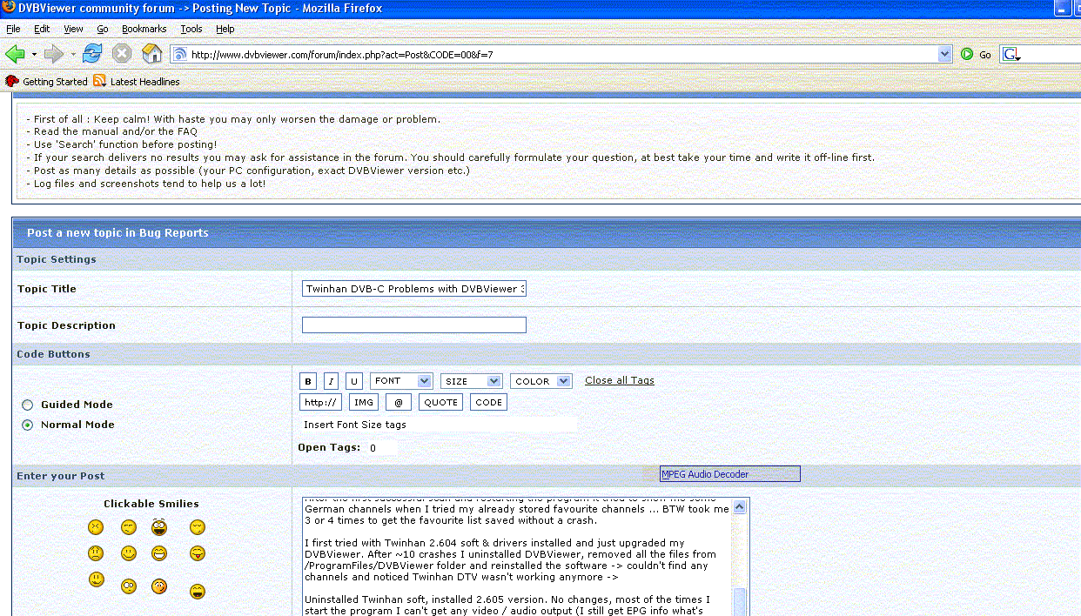The height and width of the screenshot is (616, 1081).
Task: Click the Reload page icon
Action: point(92,54)
